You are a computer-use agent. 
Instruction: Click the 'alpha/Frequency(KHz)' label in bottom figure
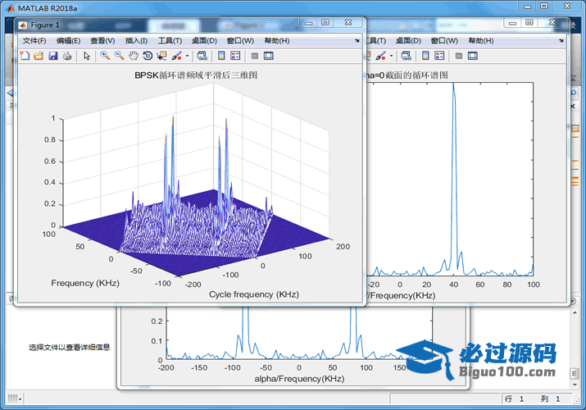(299, 379)
